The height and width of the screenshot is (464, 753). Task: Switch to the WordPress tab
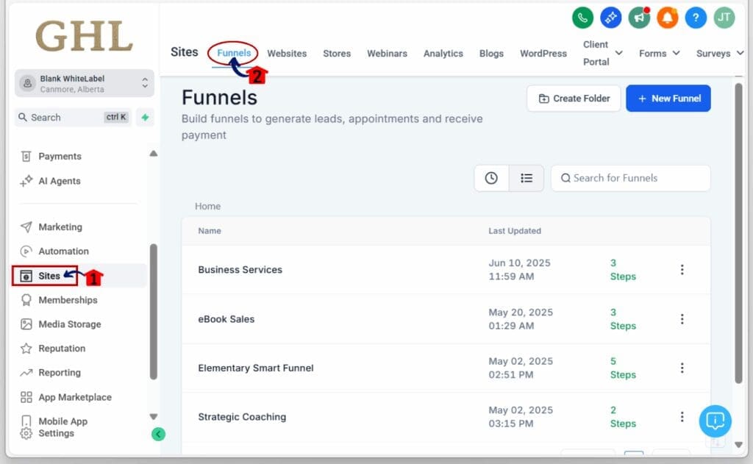coord(543,54)
